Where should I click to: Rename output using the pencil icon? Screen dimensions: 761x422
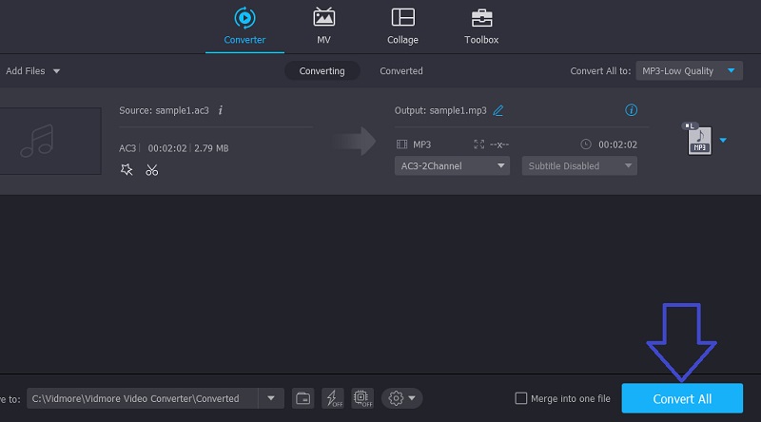498,110
